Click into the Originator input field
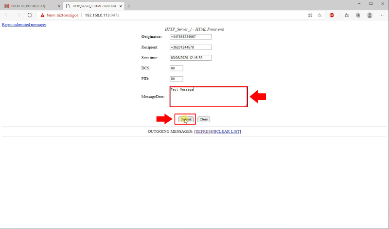 (x=191, y=36)
